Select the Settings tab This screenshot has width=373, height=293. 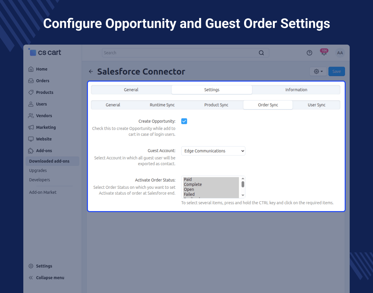(x=212, y=90)
